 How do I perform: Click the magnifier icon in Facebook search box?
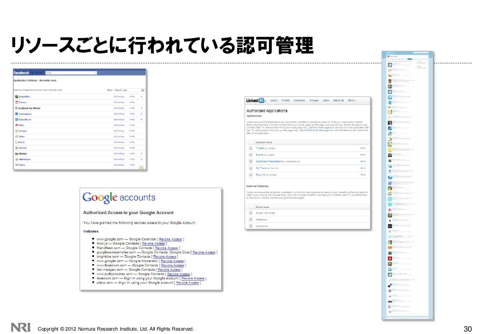coord(95,73)
